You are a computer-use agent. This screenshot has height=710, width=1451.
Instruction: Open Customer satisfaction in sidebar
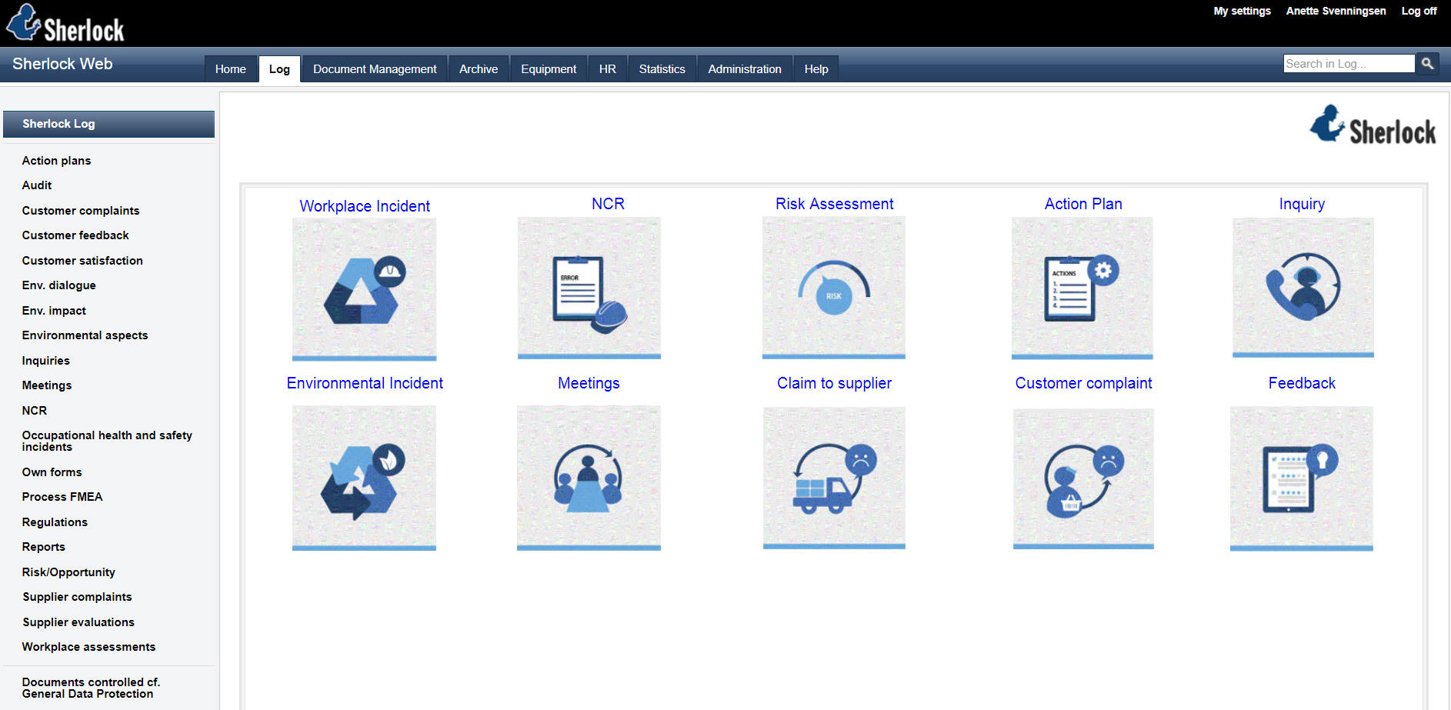point(82,261)
